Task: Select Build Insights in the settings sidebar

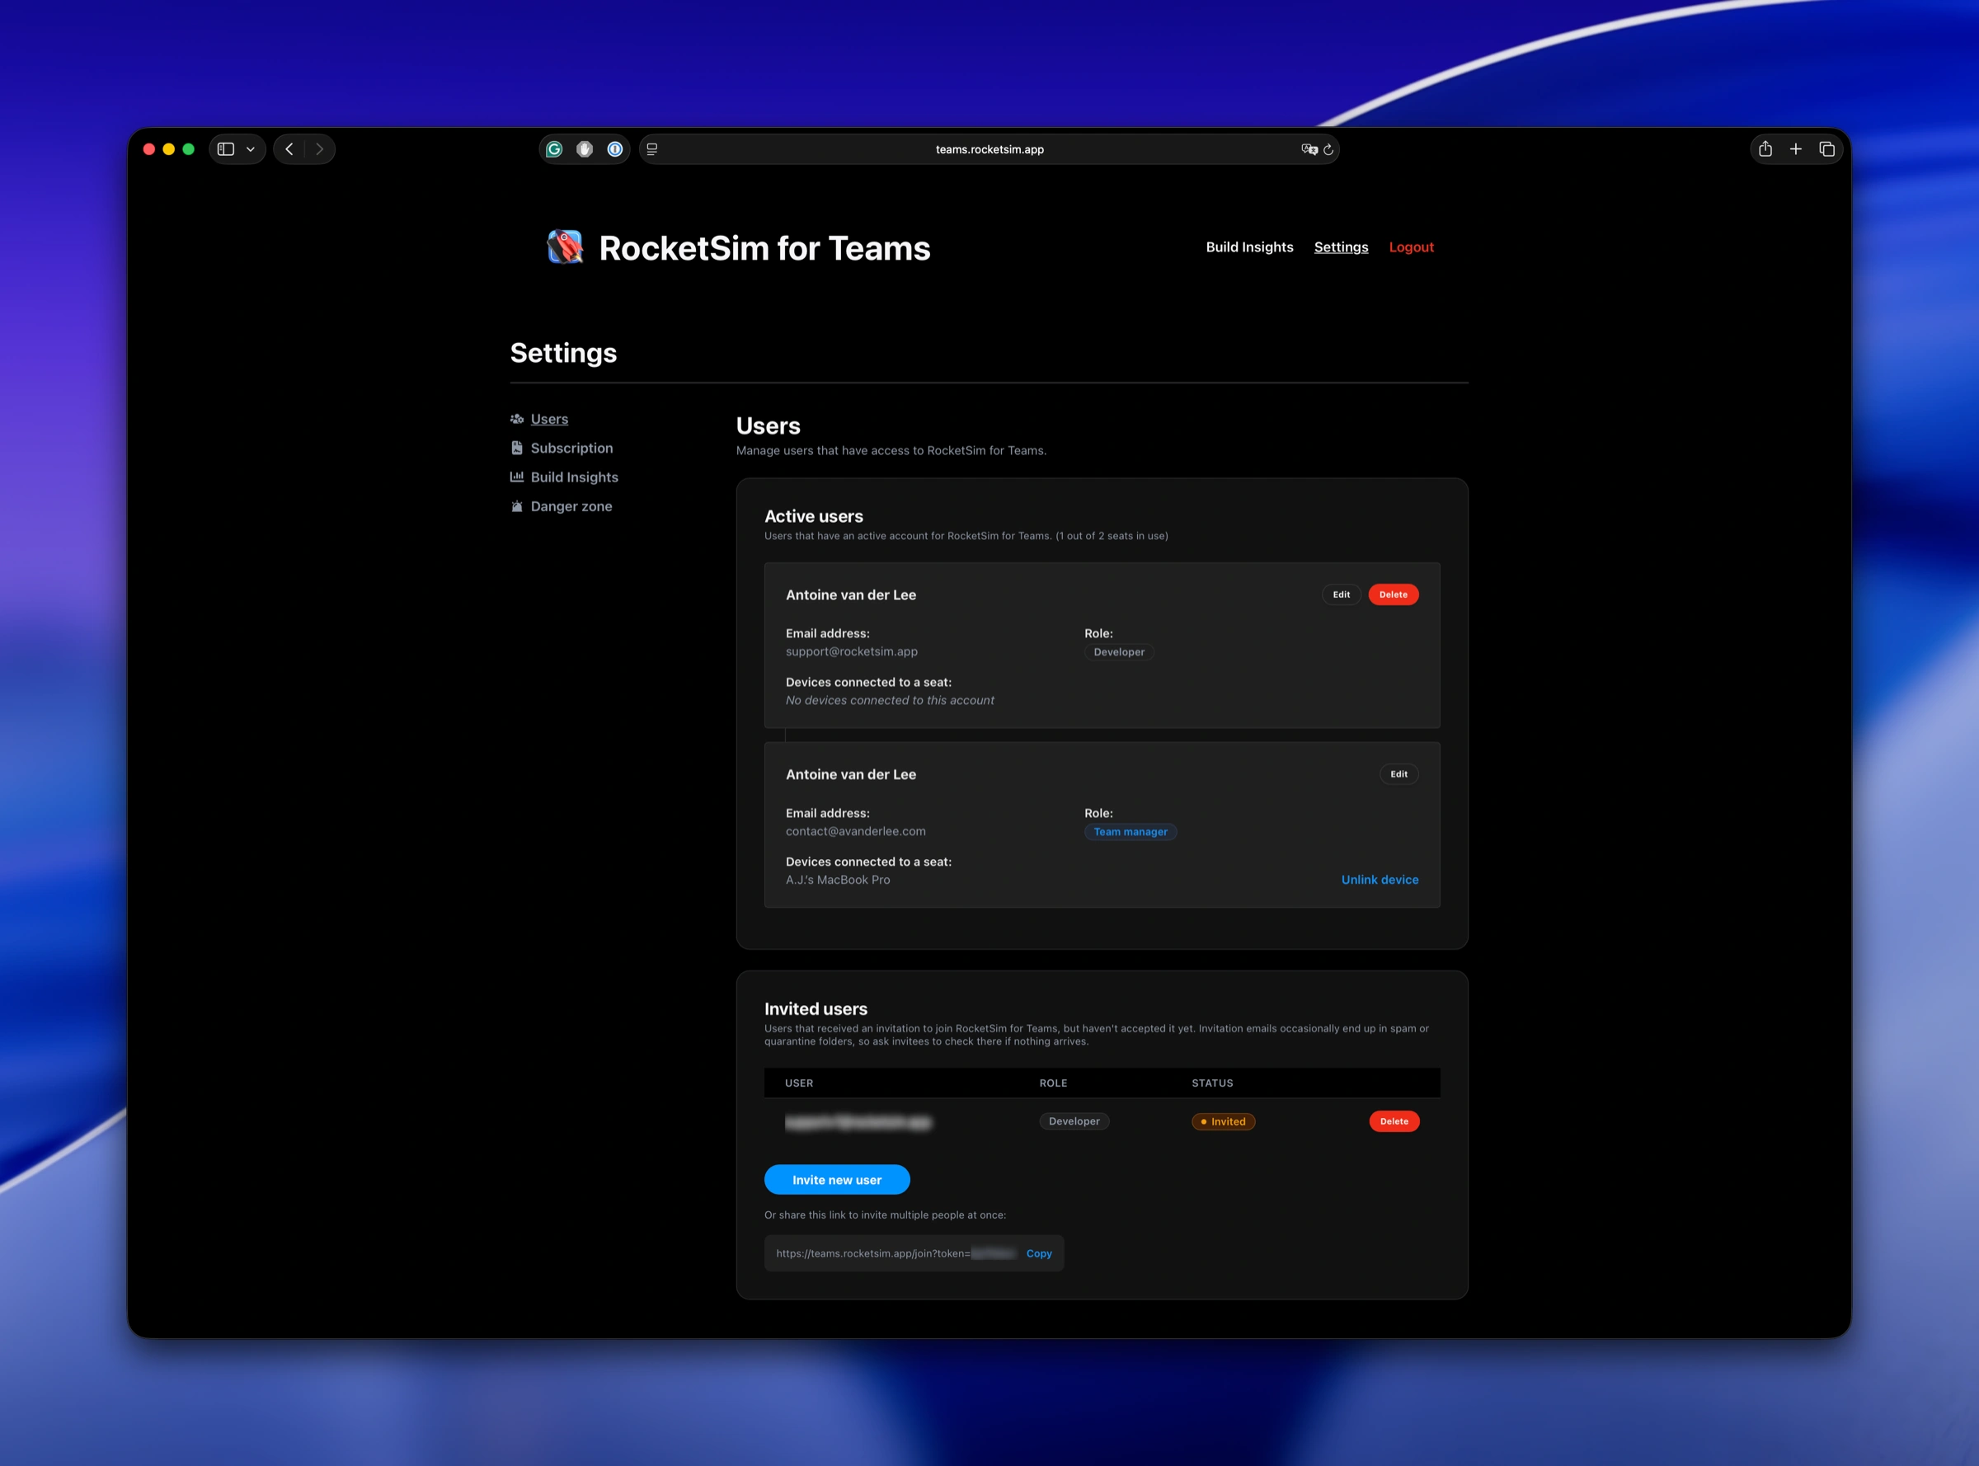Action: coord(574,477)
